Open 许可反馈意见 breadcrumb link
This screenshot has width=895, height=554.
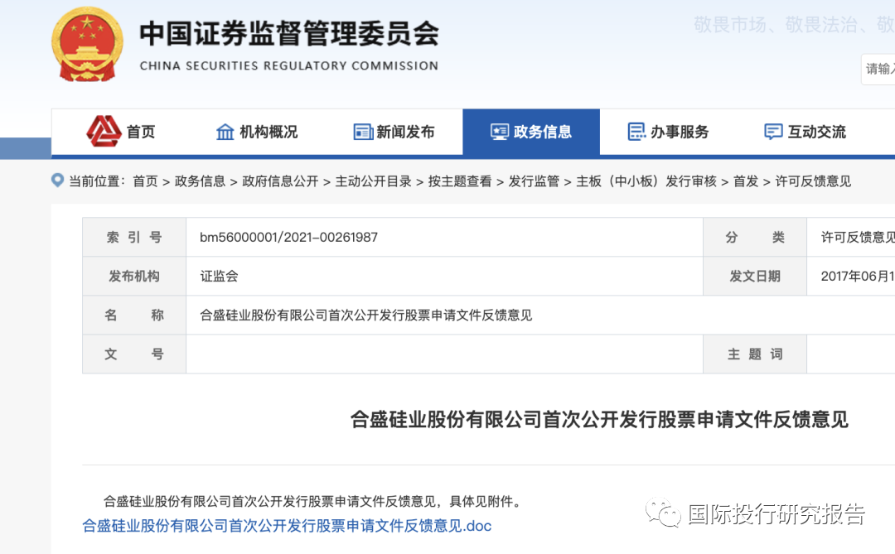(x=813, y=181)
